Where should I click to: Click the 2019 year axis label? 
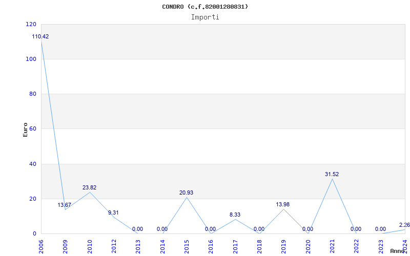tap(284, 247)
